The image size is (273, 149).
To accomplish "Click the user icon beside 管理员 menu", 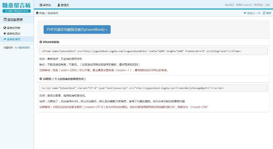I will (59, 5).
